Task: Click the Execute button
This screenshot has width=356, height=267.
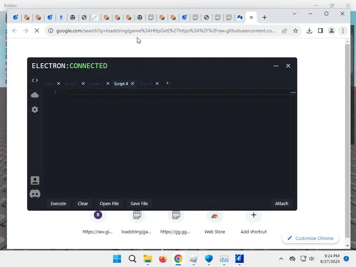Action: 58,204
